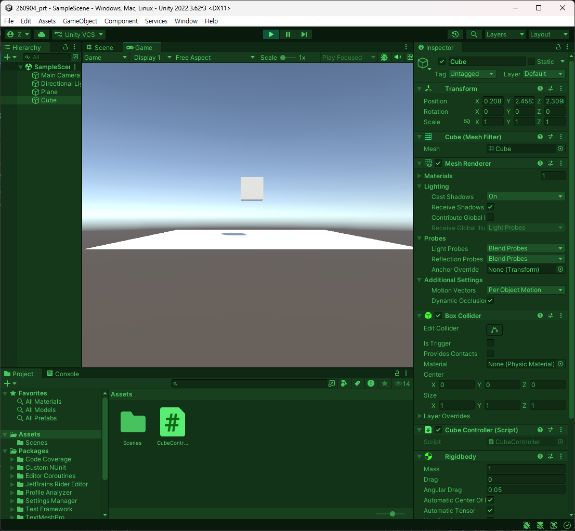Open the Cast Shadows dropdown

pyautogui.click(x=526, y=196)
